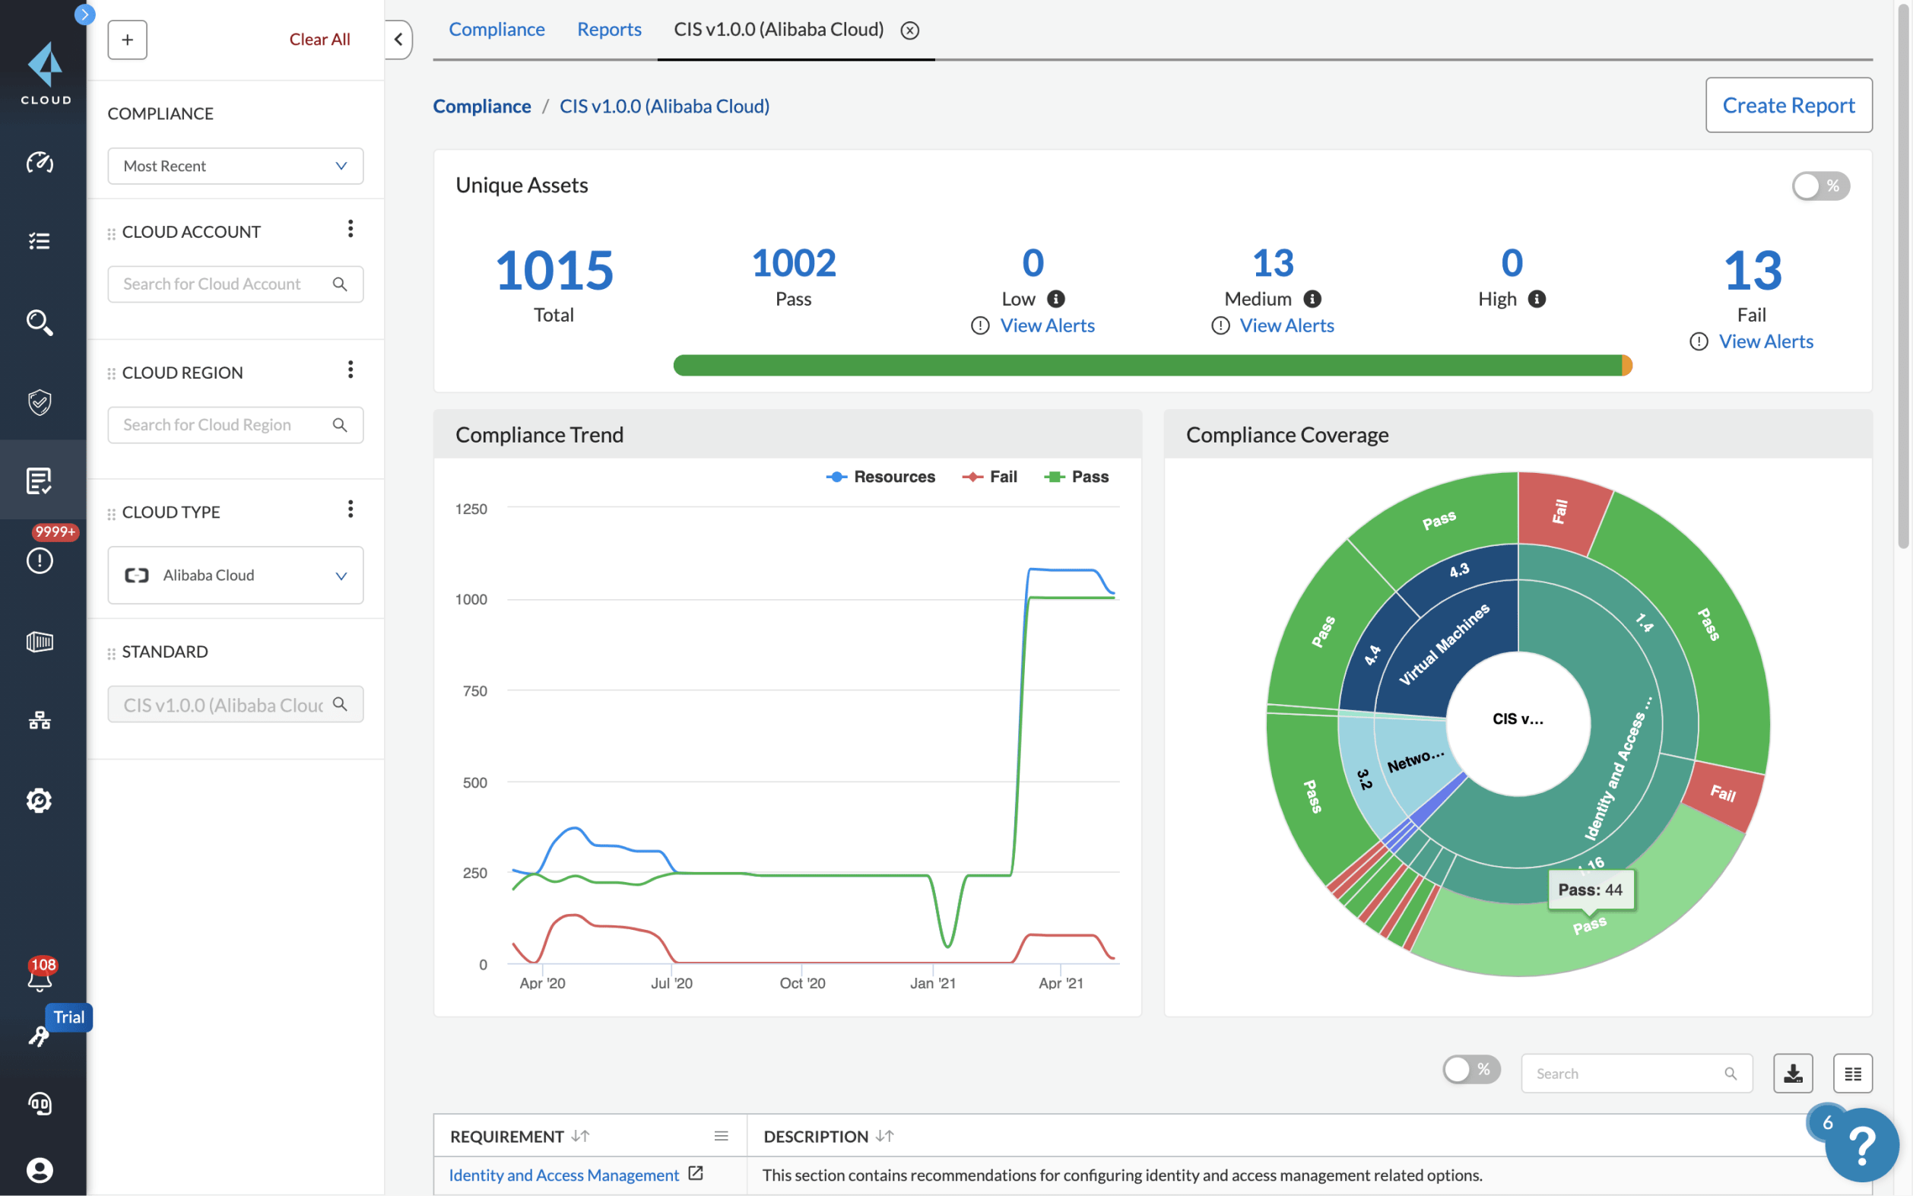This screenshot has height=1196, width=1913.
Task: Switch to the Reports tab
Action: (609, 29)
